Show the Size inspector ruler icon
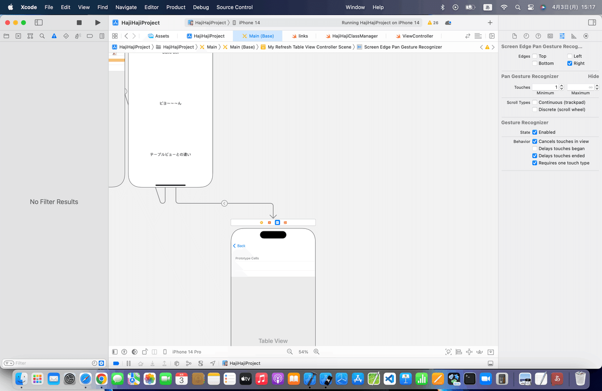602x391 pixels. coord(574,36)
